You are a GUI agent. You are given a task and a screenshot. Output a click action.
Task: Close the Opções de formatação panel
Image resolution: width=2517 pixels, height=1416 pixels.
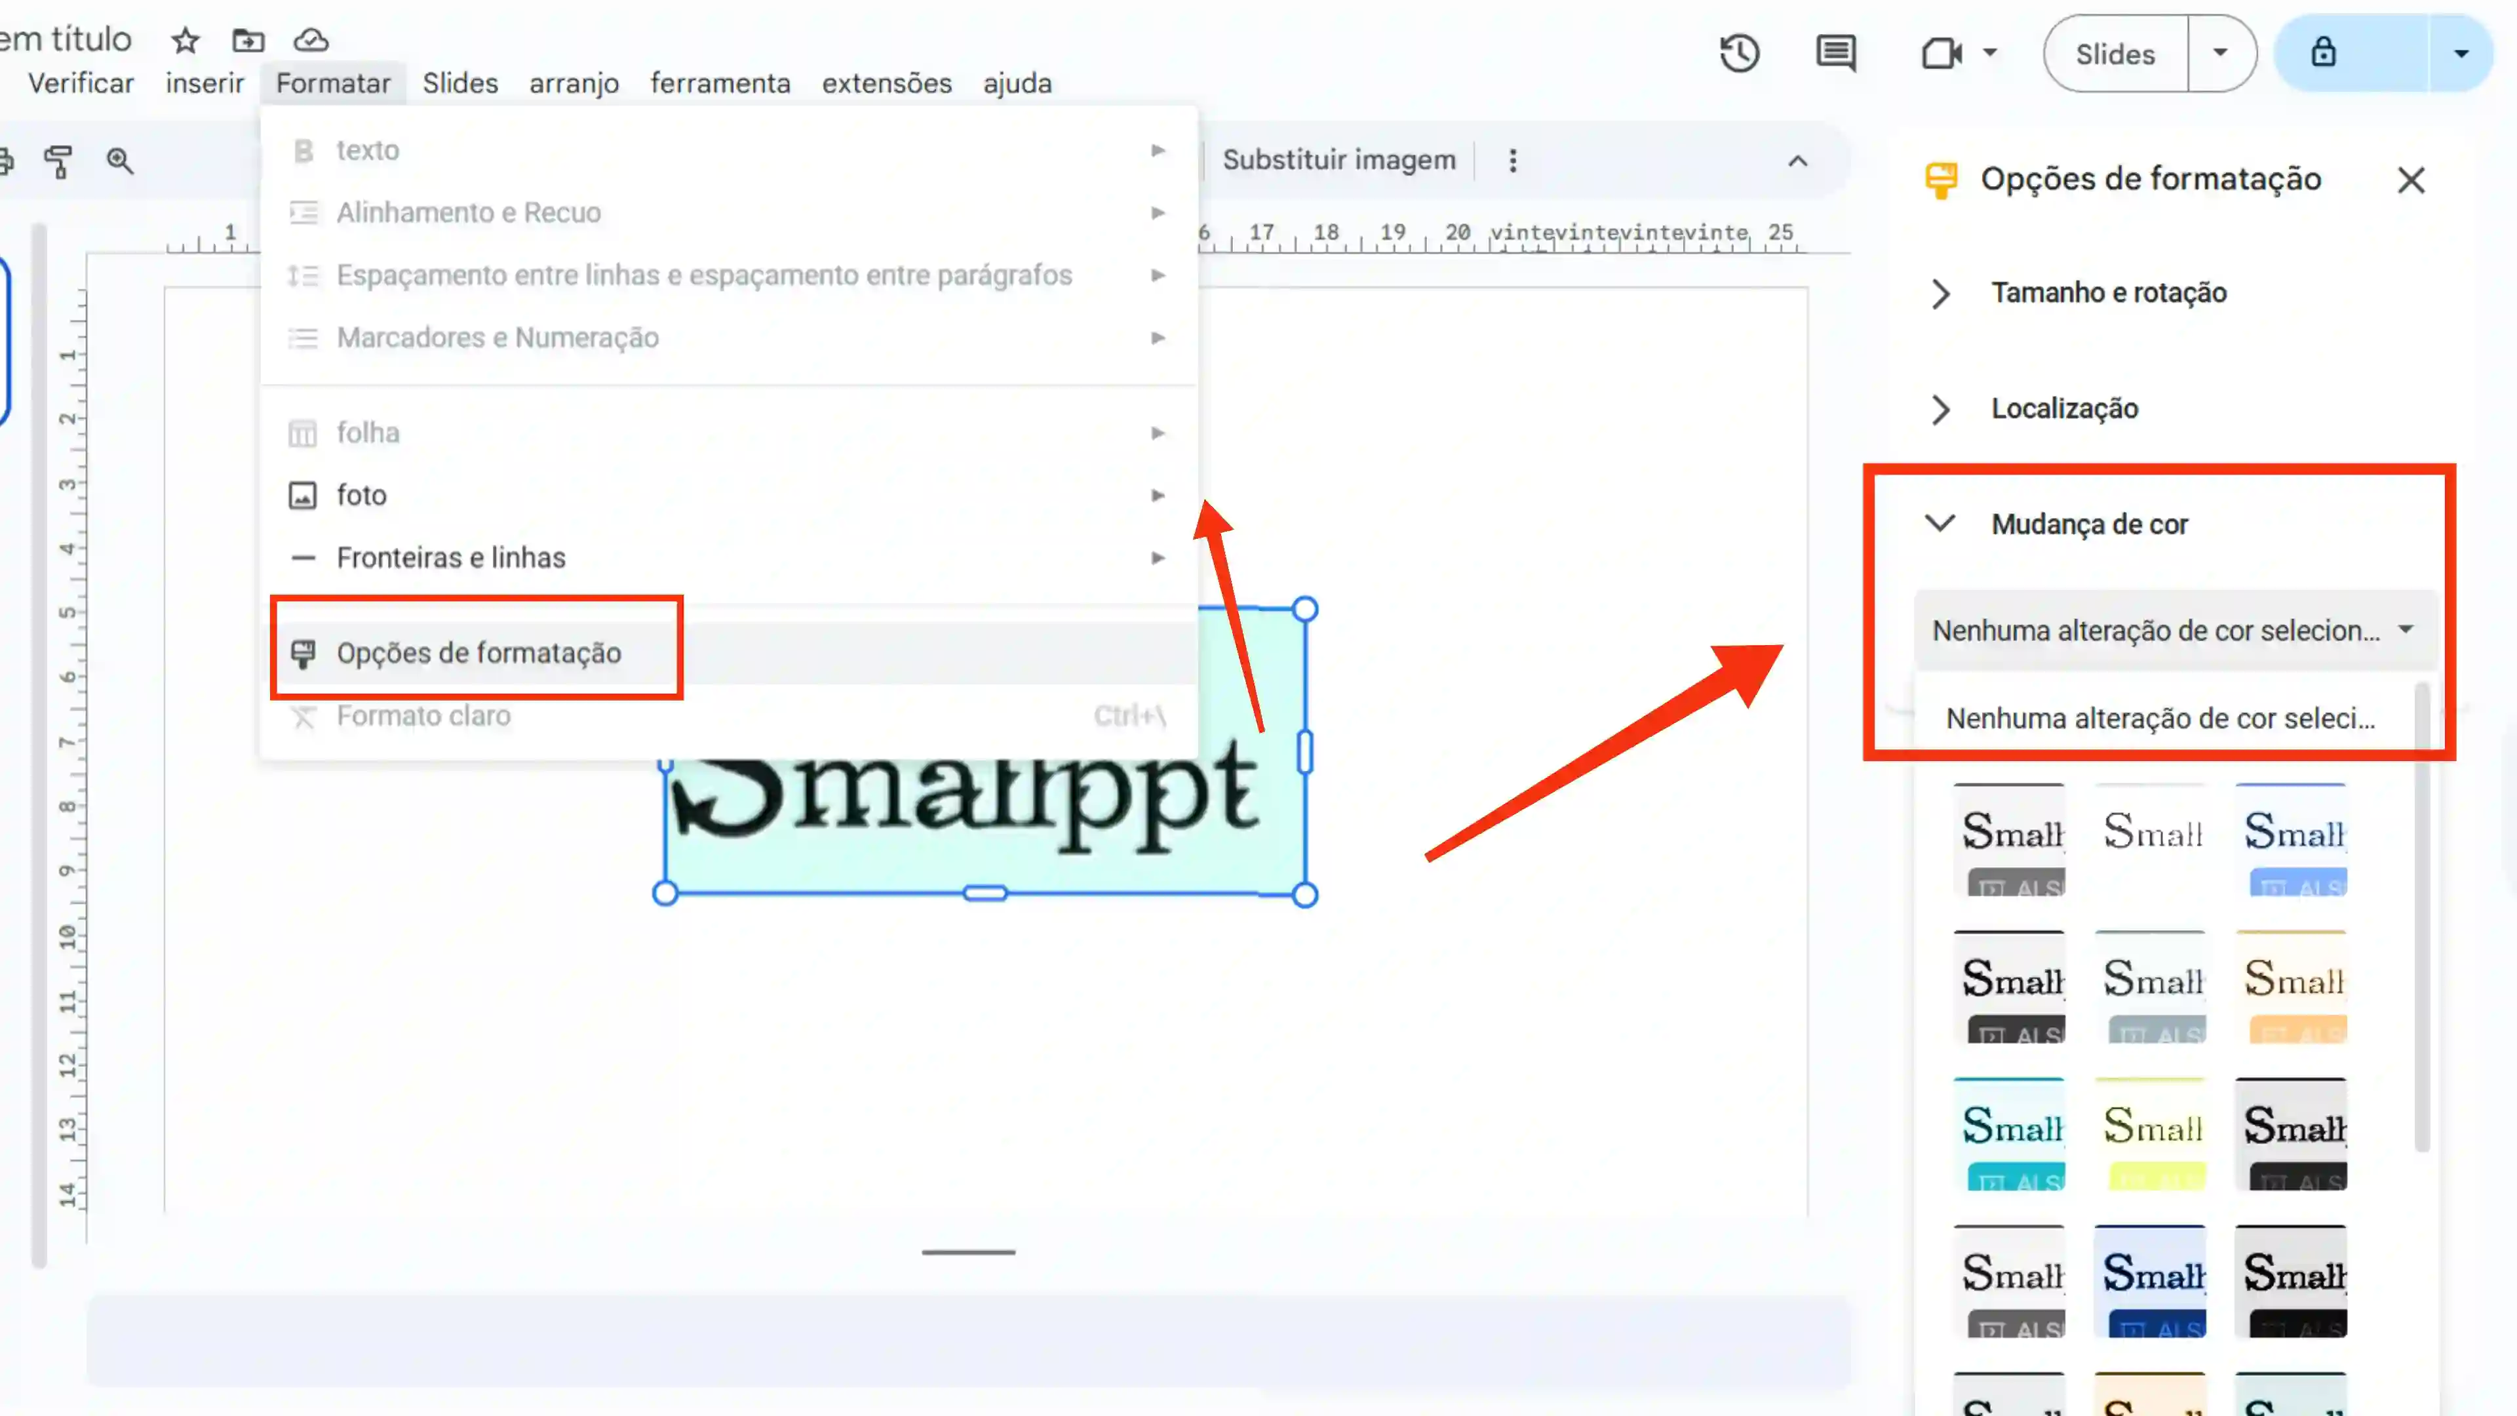2411,180
